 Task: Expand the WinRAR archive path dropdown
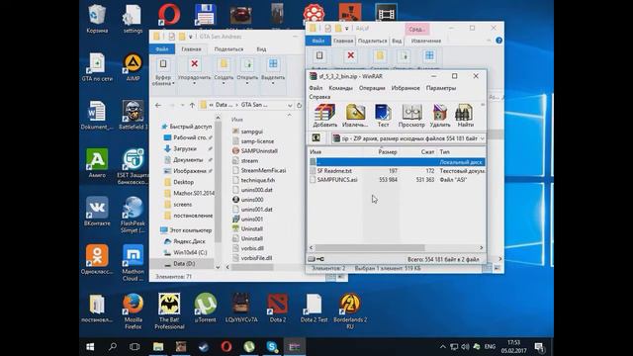[482, 138]
